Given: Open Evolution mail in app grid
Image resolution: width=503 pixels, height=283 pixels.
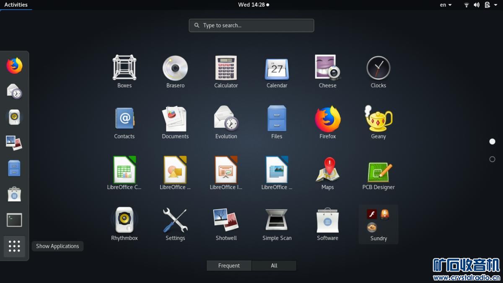Looking at the screenshot, I should point(226,122).
